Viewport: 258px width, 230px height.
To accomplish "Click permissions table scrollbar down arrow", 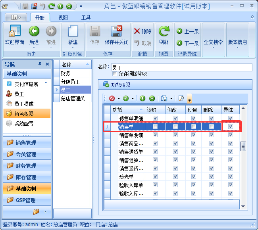I will (243, 206).
